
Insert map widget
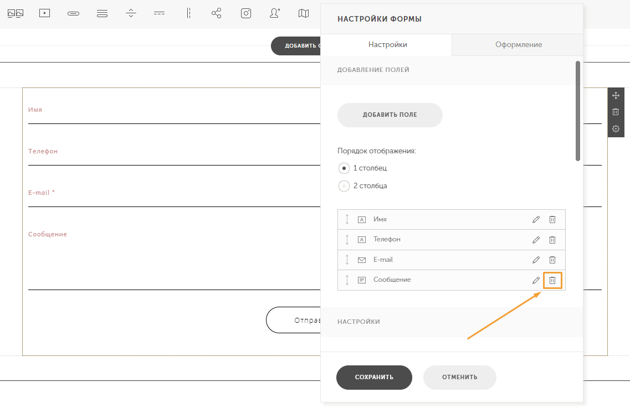pos(304,13)
